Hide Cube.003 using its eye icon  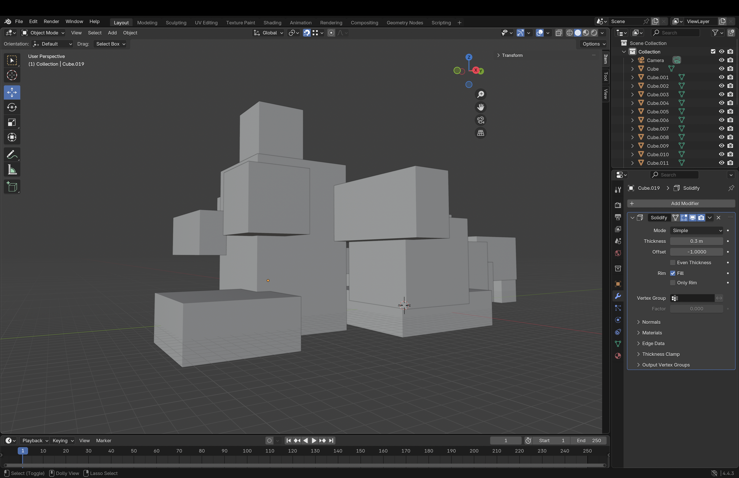pyautogui.click(x=721, y=94)
